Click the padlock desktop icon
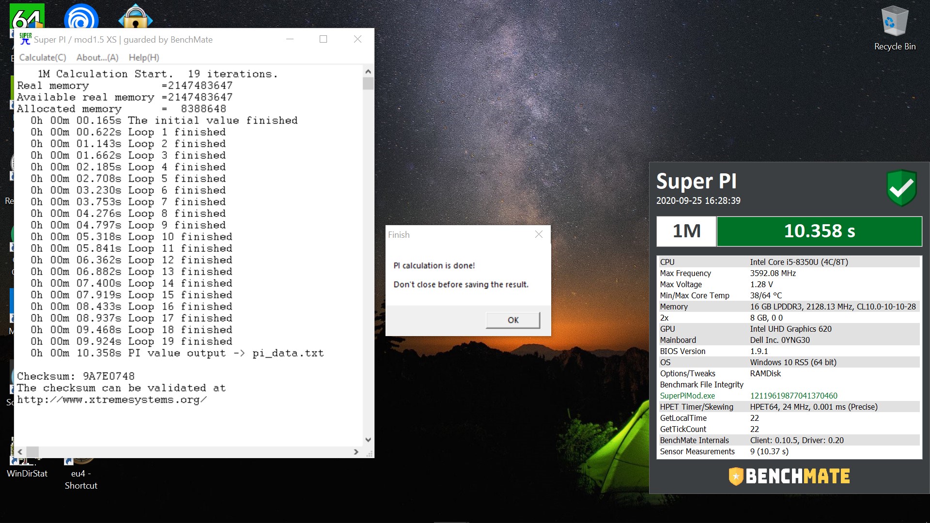This screenshot has height=523, width=930. point(136,16)
